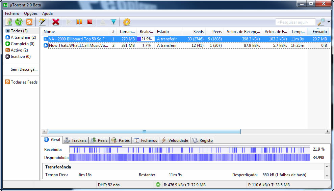Click Add Torrent from URL globe icon
This screenshot has height=191, width=334.
pyautogui.click(x=19, y=22)
